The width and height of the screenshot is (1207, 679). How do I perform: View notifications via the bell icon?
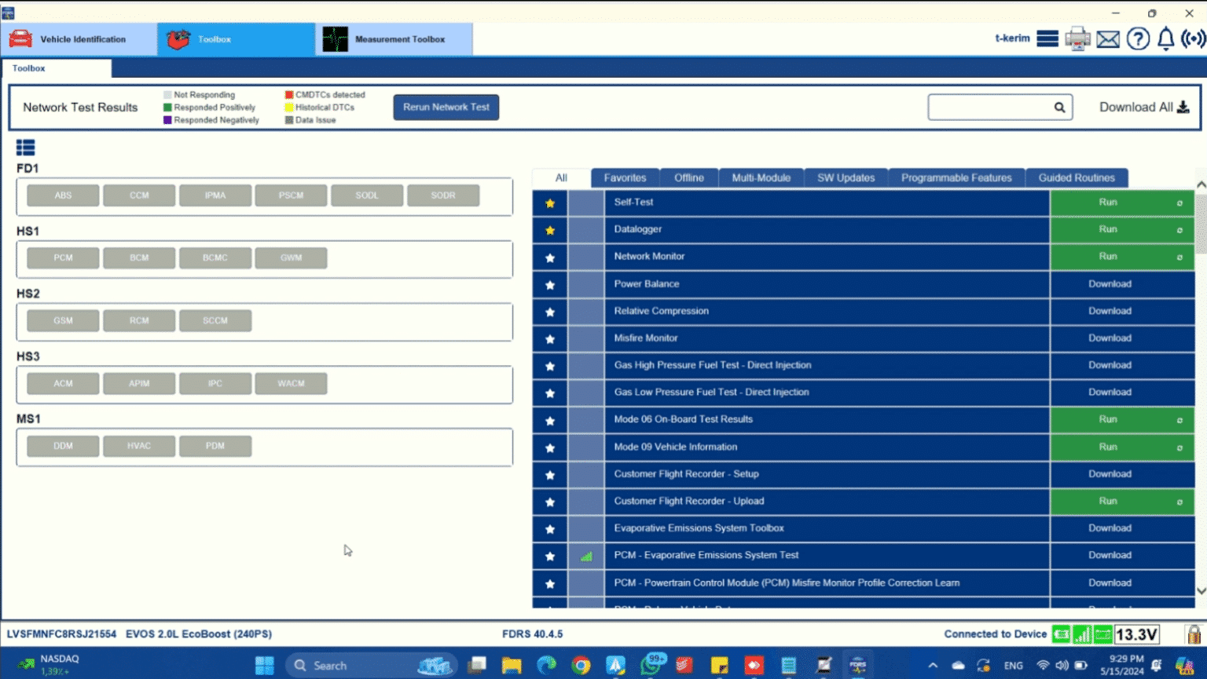pyautogui.click(x=1165, y=38)
